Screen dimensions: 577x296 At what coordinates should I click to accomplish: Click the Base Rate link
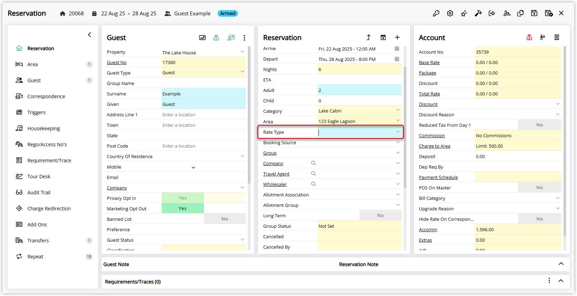429,63
